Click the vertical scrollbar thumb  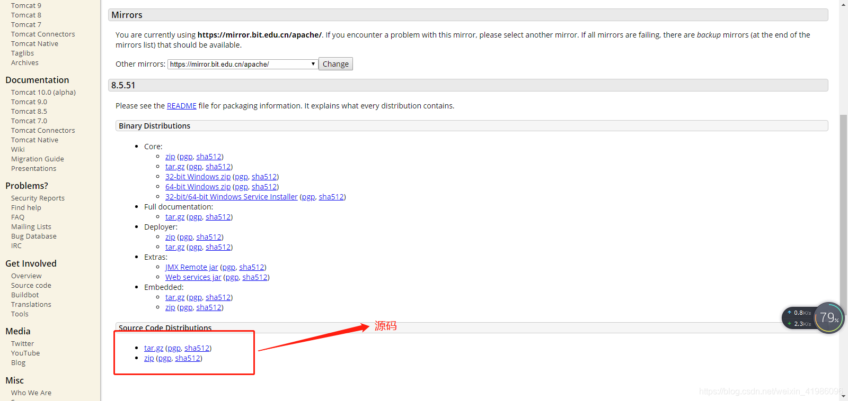pyautogui.click(x=843, y=214)
